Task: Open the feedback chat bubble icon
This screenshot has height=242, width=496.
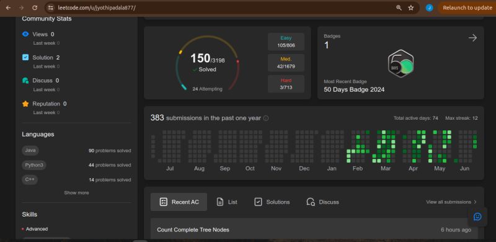Action: click(477, 217)
